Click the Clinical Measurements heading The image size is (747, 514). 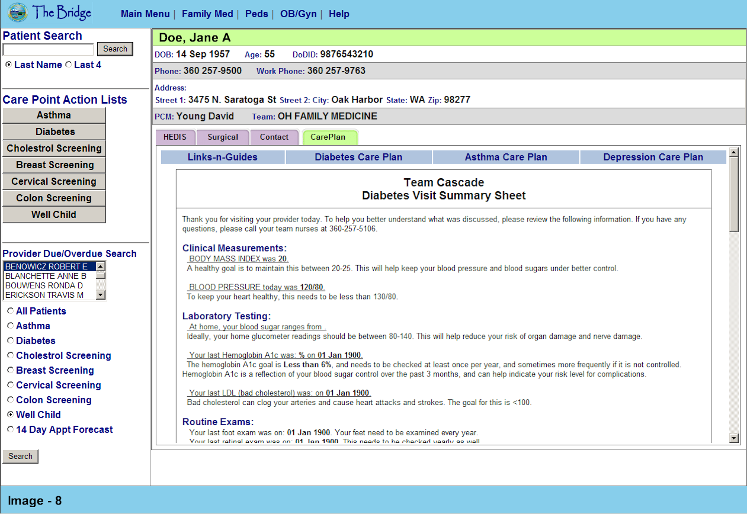[235, 248]
